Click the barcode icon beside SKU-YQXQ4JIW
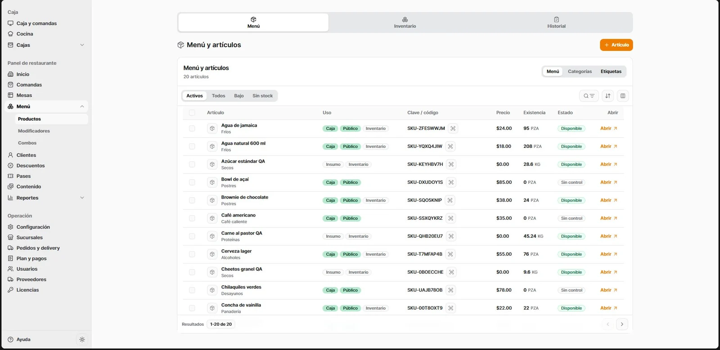This screenshot has width=720, height=350. pyautogui.click(x=450, y=146)
